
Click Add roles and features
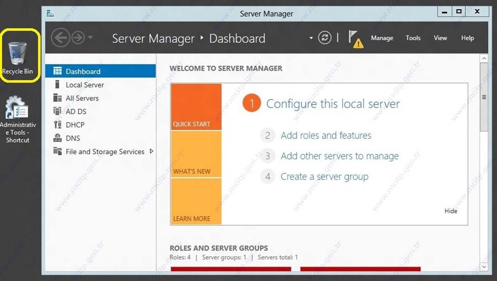click(326, 135)
